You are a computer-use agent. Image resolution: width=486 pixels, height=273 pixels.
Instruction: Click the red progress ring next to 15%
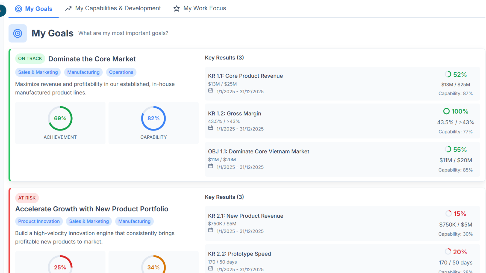[x=448, y=214]
